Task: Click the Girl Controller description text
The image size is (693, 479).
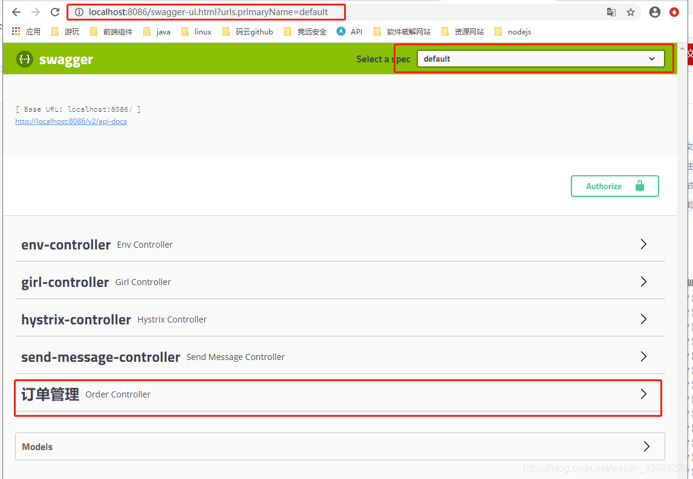Action: (x=143, y=282)
